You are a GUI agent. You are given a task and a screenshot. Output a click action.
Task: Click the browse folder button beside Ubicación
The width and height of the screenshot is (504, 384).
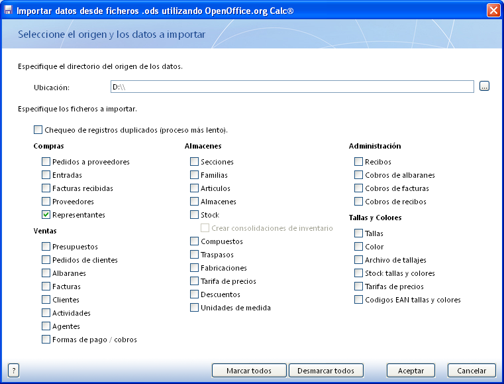pyautogui.click(x=484, y=87)
